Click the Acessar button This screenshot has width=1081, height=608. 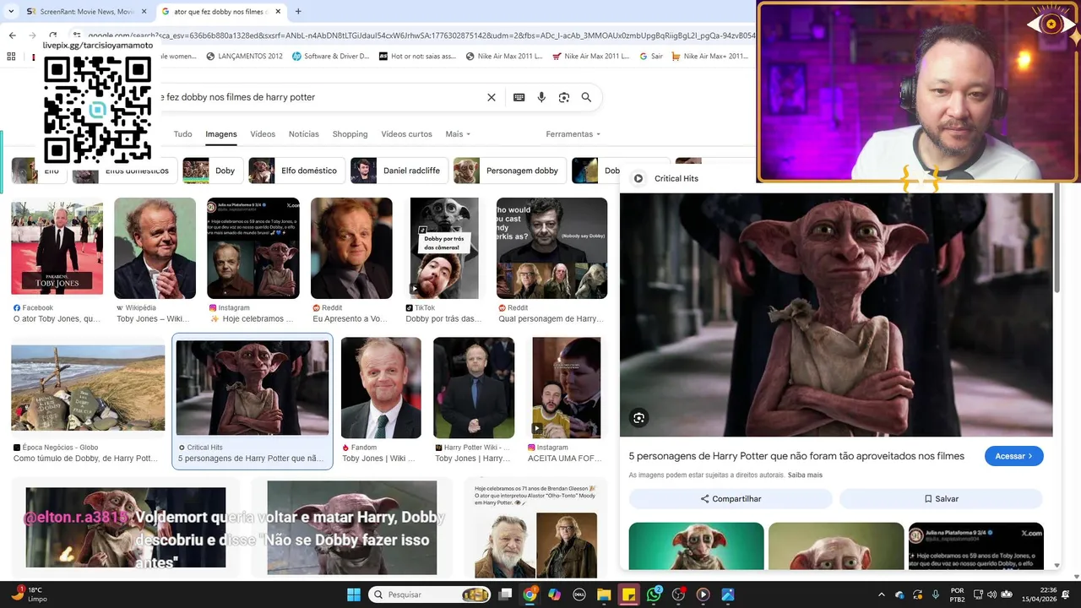[x=1013, y=456]
